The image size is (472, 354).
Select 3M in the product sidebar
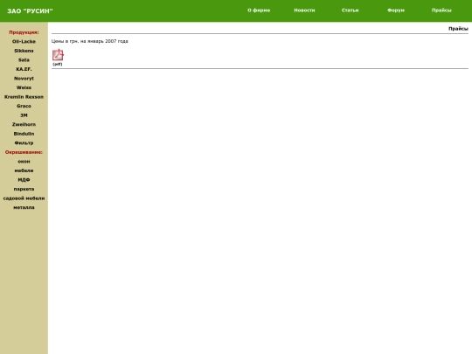24,115
